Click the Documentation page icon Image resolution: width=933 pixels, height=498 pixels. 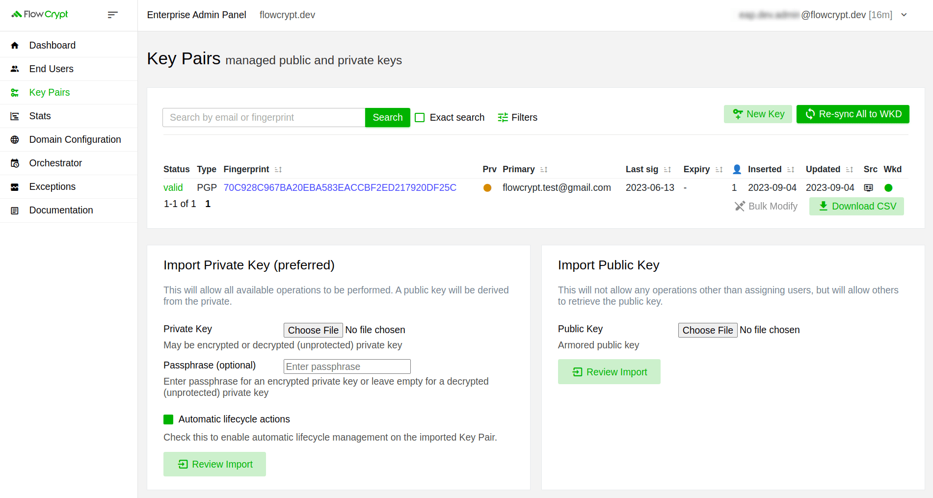pyautogui.click(x=15, y=210)
